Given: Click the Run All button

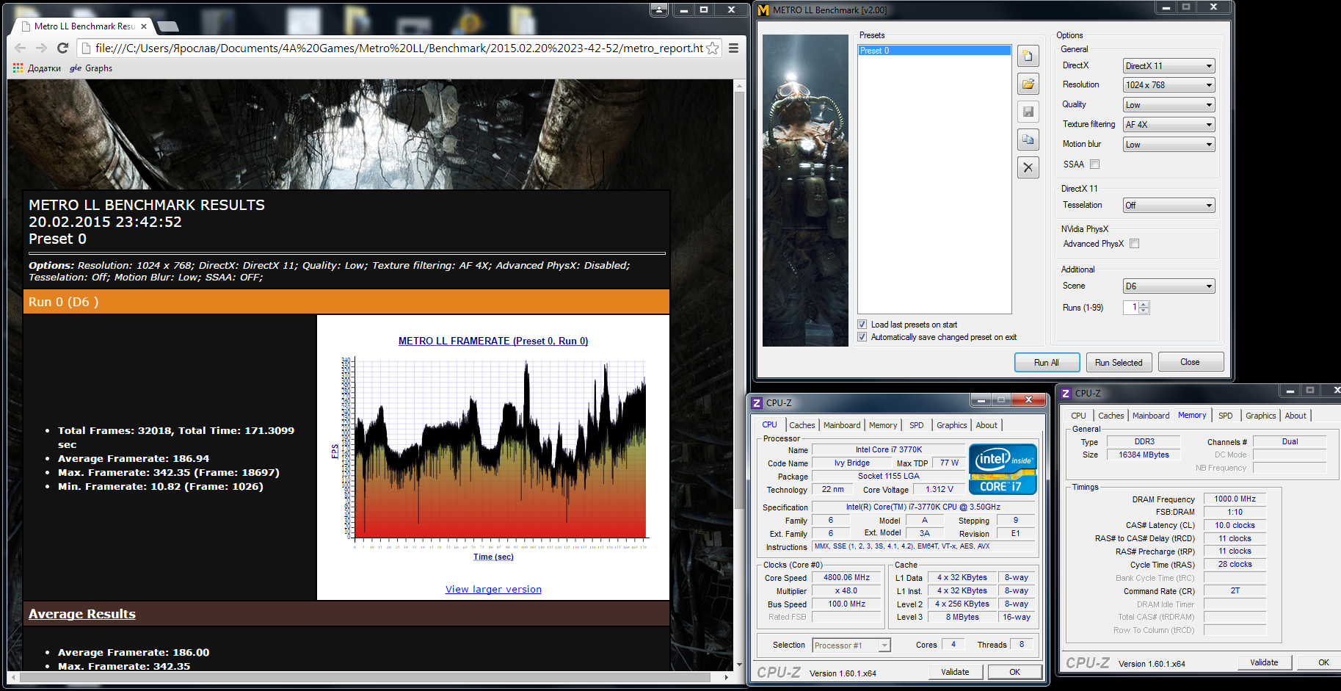Looking at the screenshot, I should 1047,363.
